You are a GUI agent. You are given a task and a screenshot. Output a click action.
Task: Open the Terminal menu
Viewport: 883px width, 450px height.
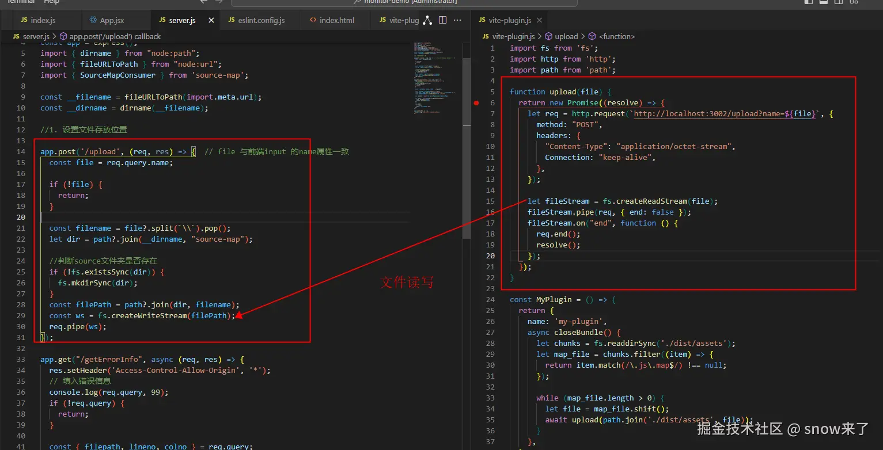click(x=21, y=2)
